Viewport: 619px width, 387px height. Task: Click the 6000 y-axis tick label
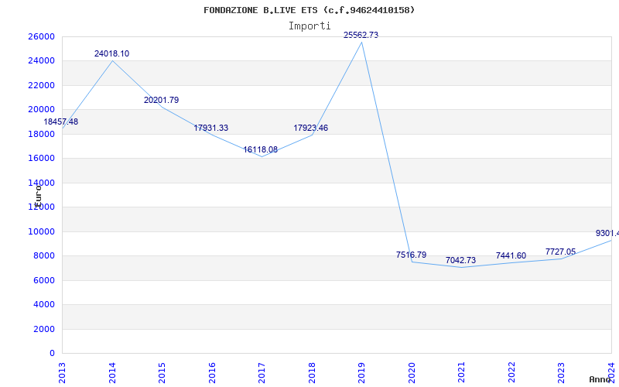click(44, 280)
